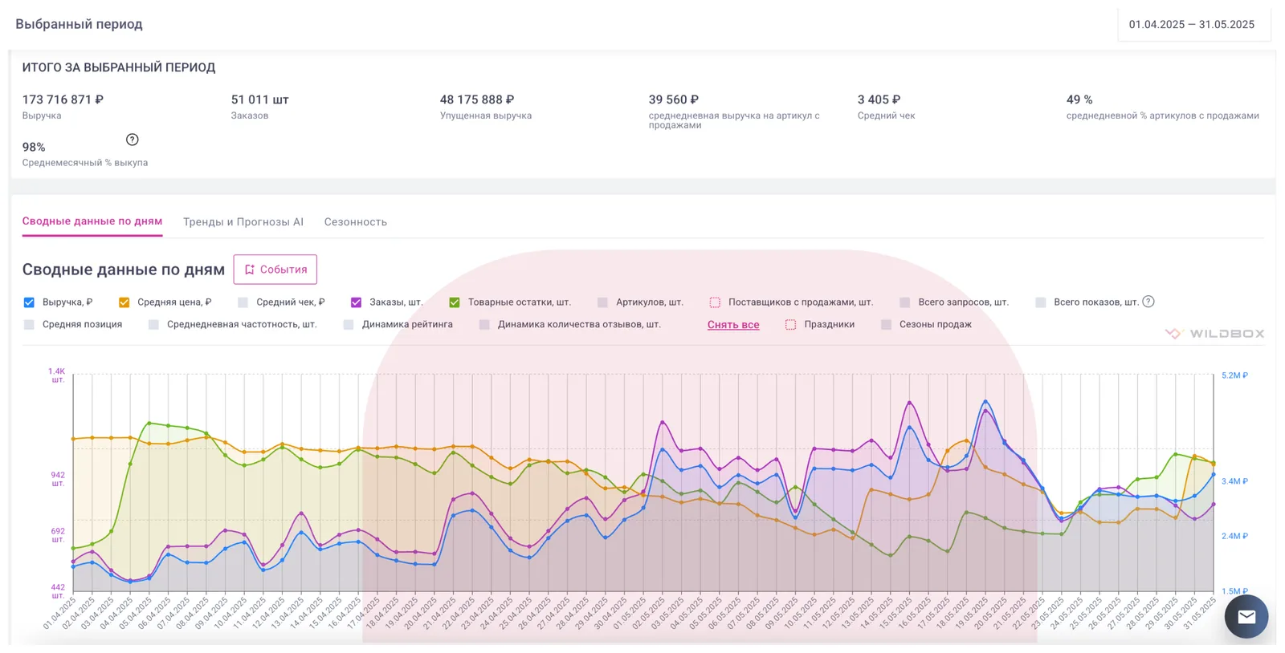Open the mail chat widget

1246,616
